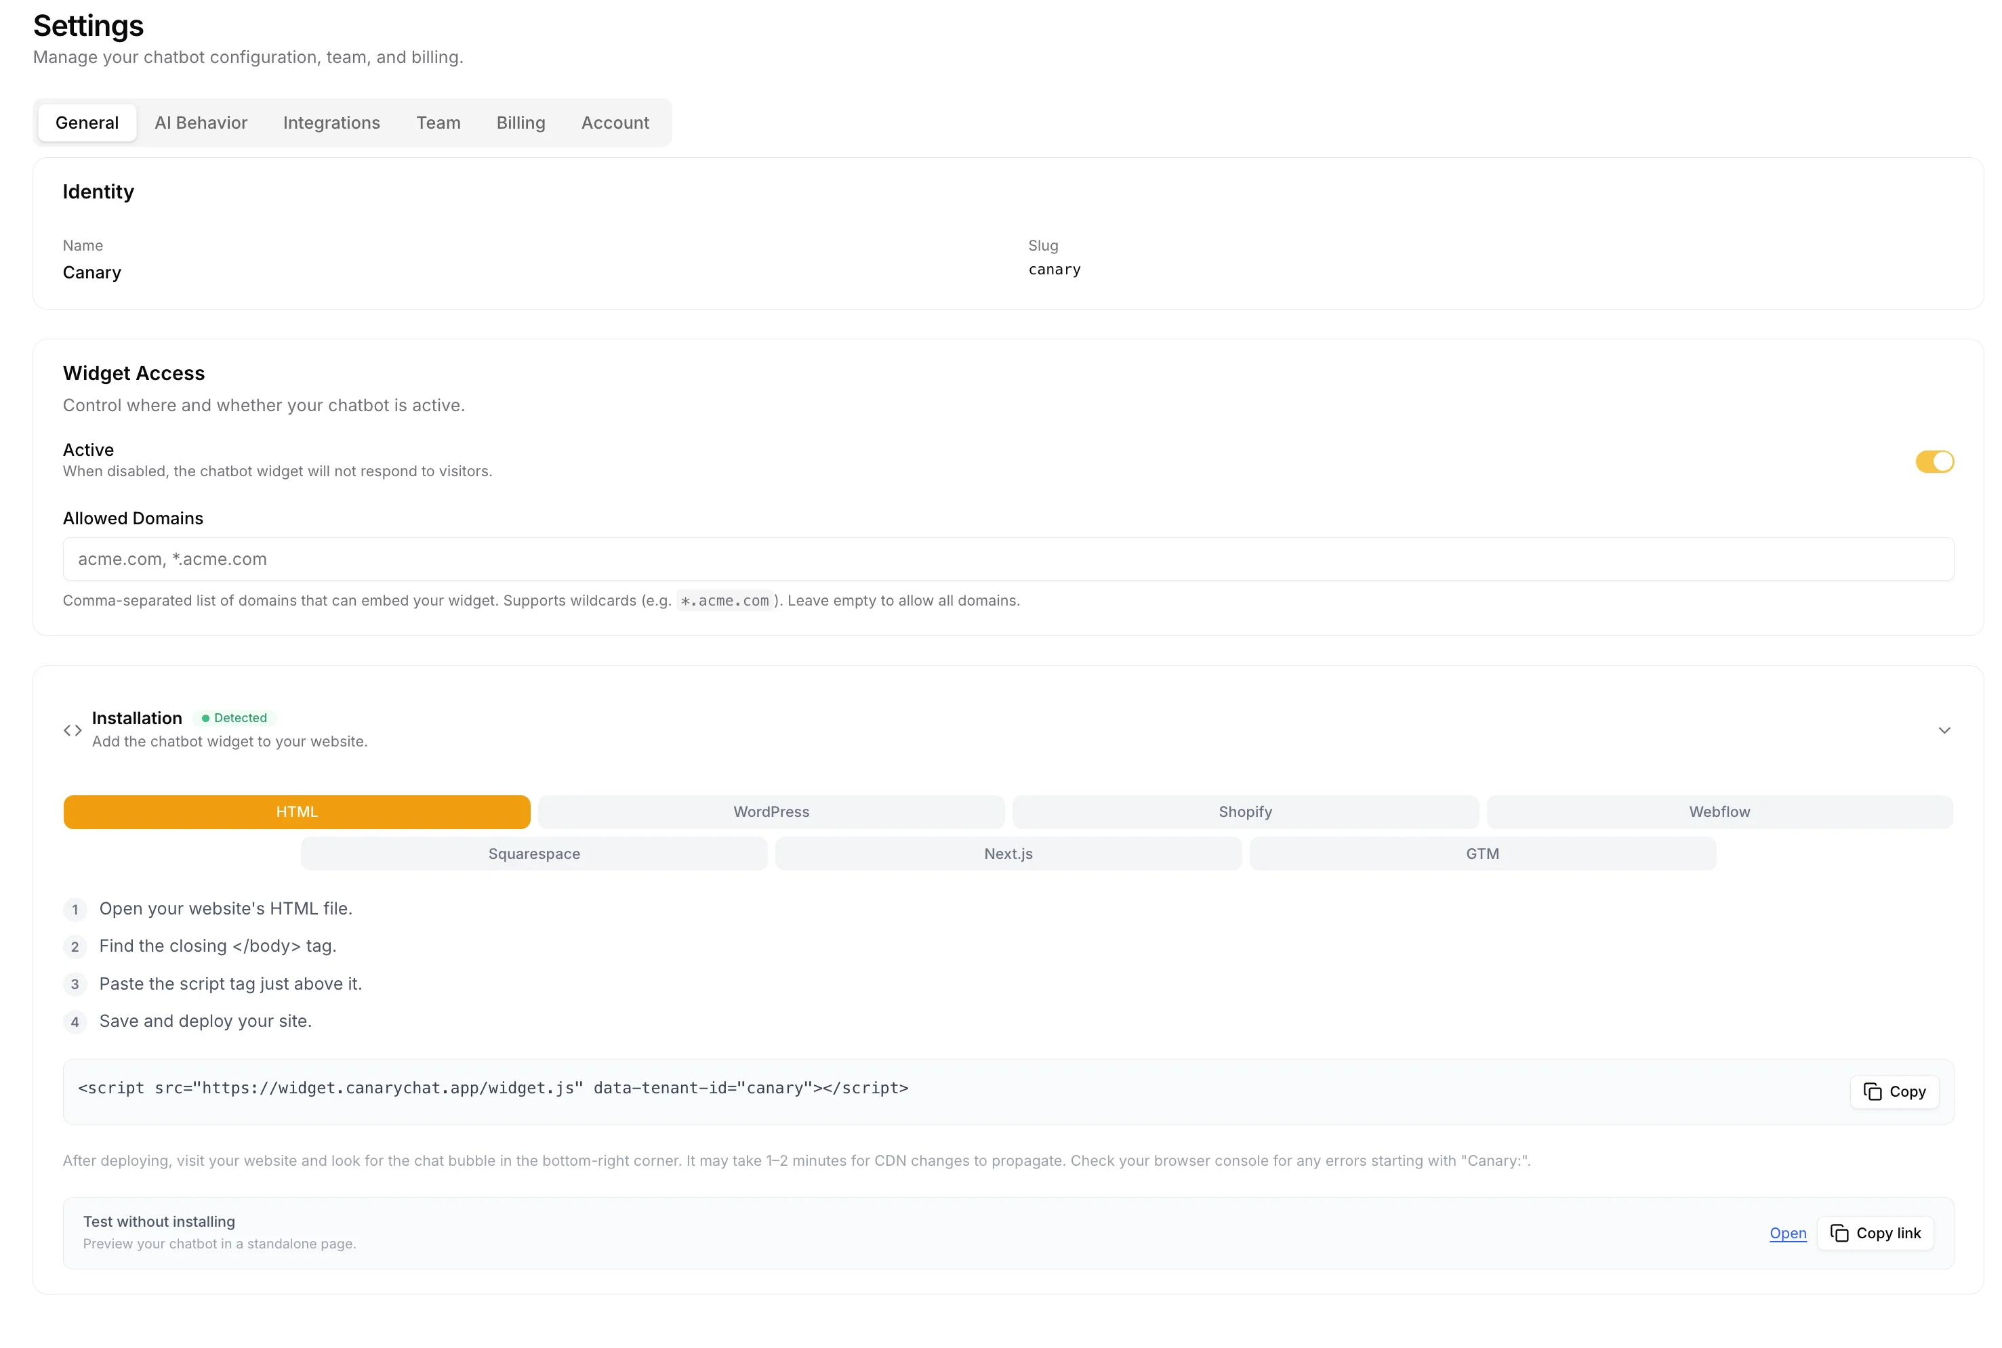Collapse the Installation section chevron

click(x=1944, y=730)
